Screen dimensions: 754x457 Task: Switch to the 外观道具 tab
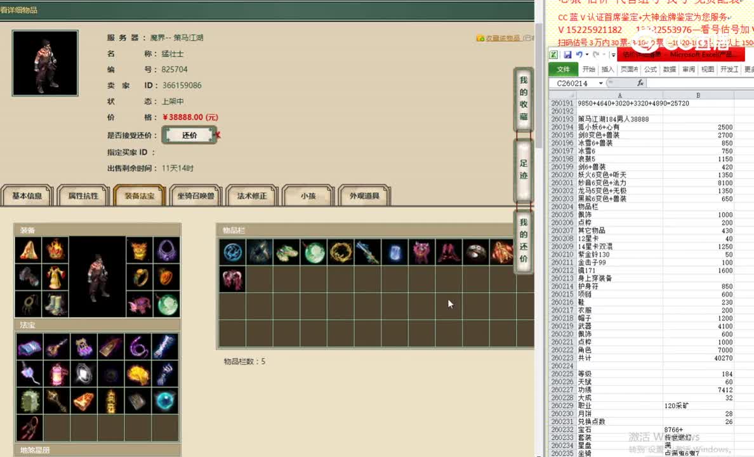click(364, 195)
